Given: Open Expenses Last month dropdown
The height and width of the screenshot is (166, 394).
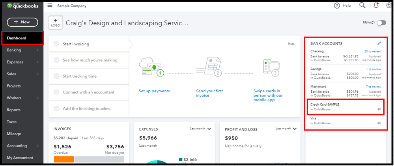Looking at the screenshot, I should coord(200,129).
